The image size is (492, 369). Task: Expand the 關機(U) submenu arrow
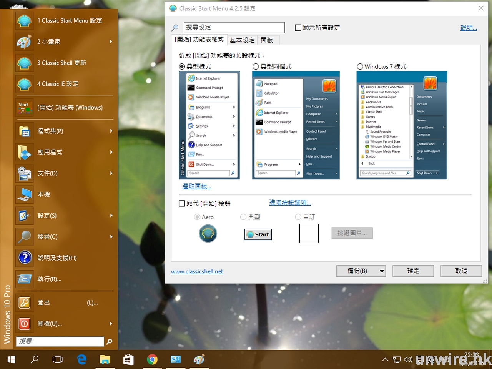(x=111, y=324)
